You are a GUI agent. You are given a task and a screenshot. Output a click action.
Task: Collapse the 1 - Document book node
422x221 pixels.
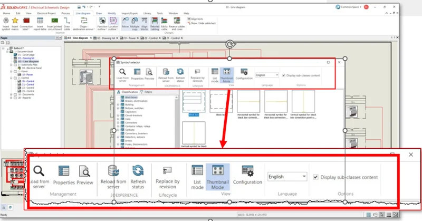[7, 51]
